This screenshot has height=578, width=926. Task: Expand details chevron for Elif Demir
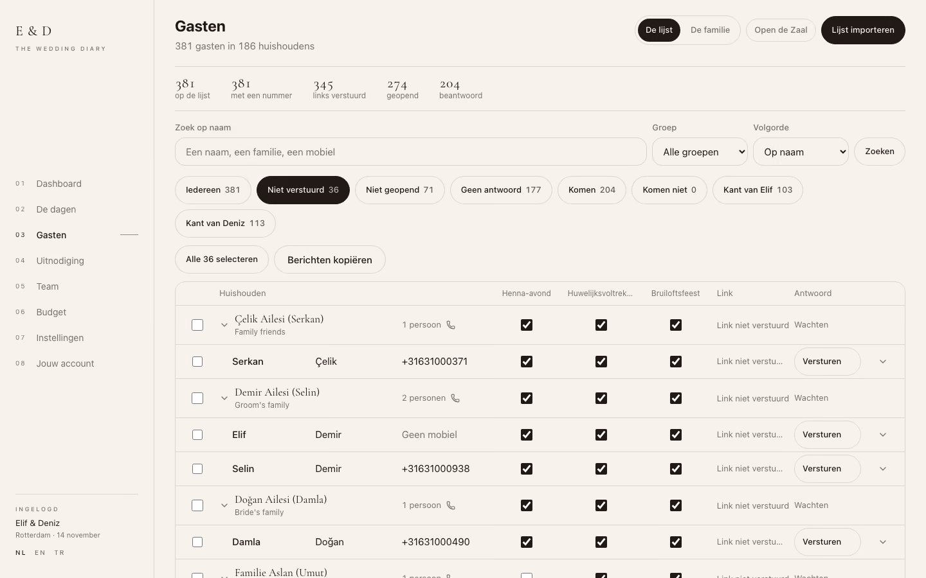pyautogui.click(x=883, y=435)
